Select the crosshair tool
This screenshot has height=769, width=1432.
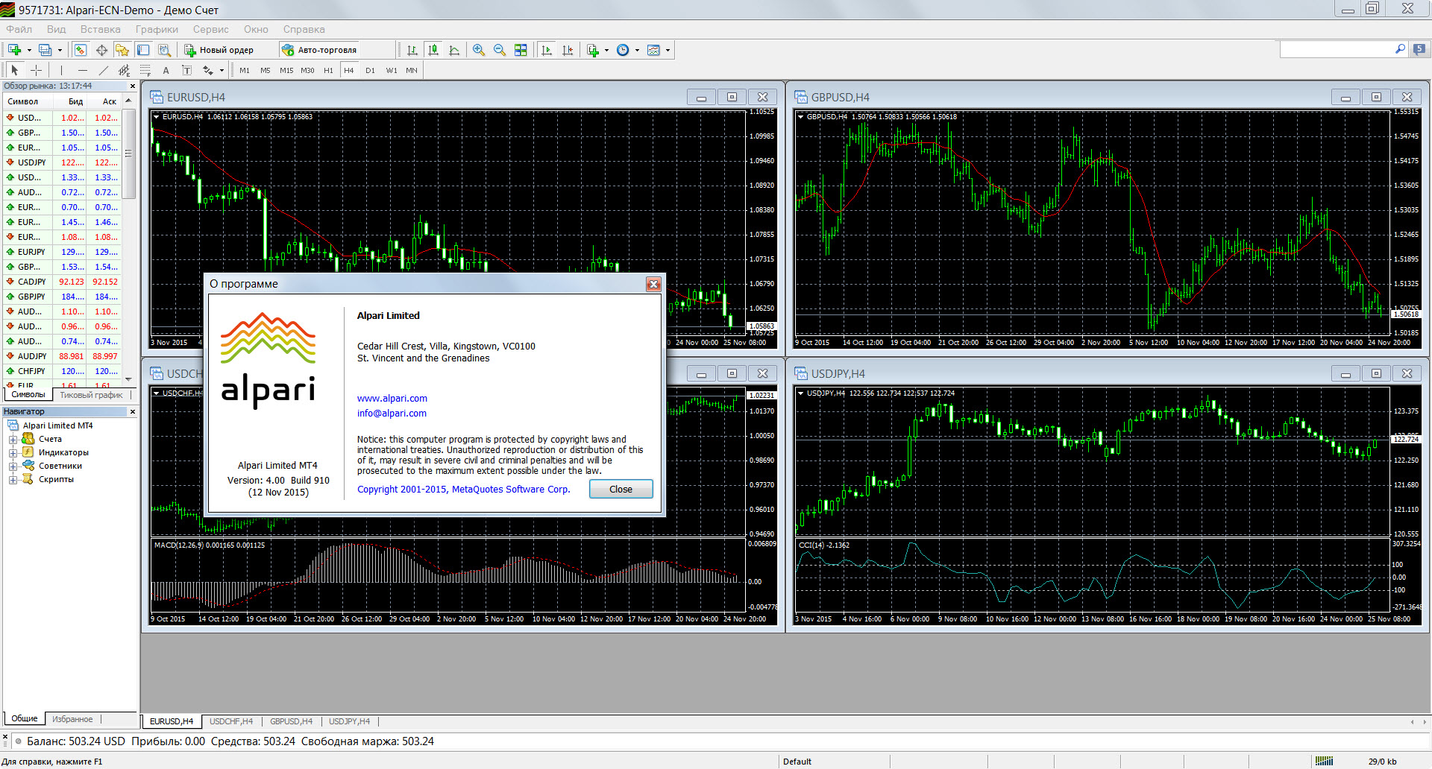coord(36,70)
